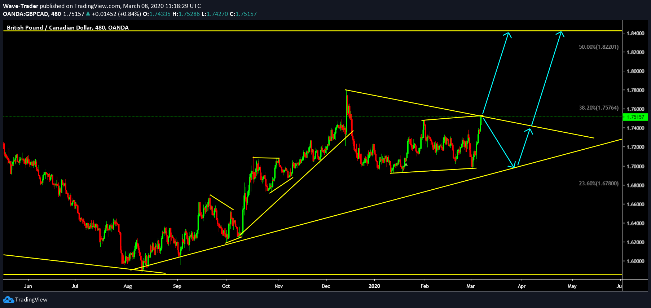Click the C:1.75157 close value in header
Viewport: 651px width, 308px height.
point(243,14)
